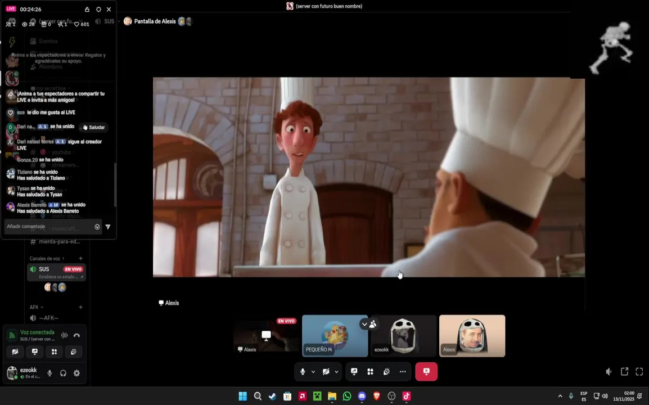
Task: Unlock the TikTok LIVE overlay padlock
Action: 87,9
